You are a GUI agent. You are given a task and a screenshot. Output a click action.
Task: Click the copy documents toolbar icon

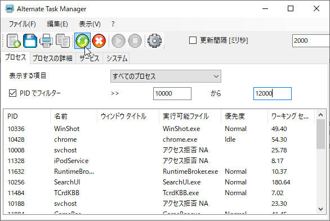pyautogui.click(x=63, y=40)
